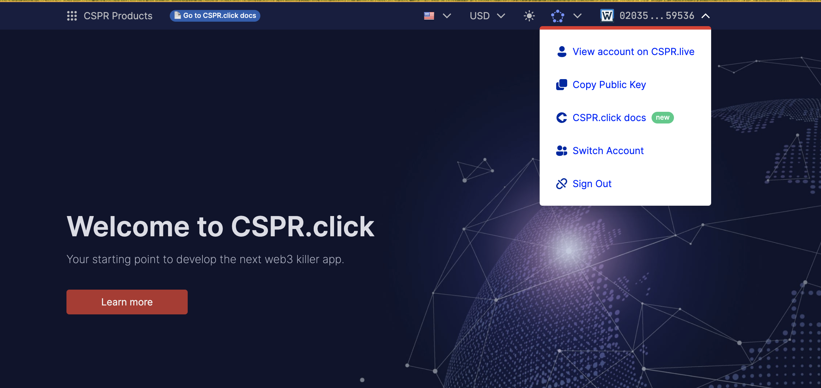This screenshot has height=388, width=821.
Task: Click the broken-link Sign Out icon
Action: tap(562, 184)
